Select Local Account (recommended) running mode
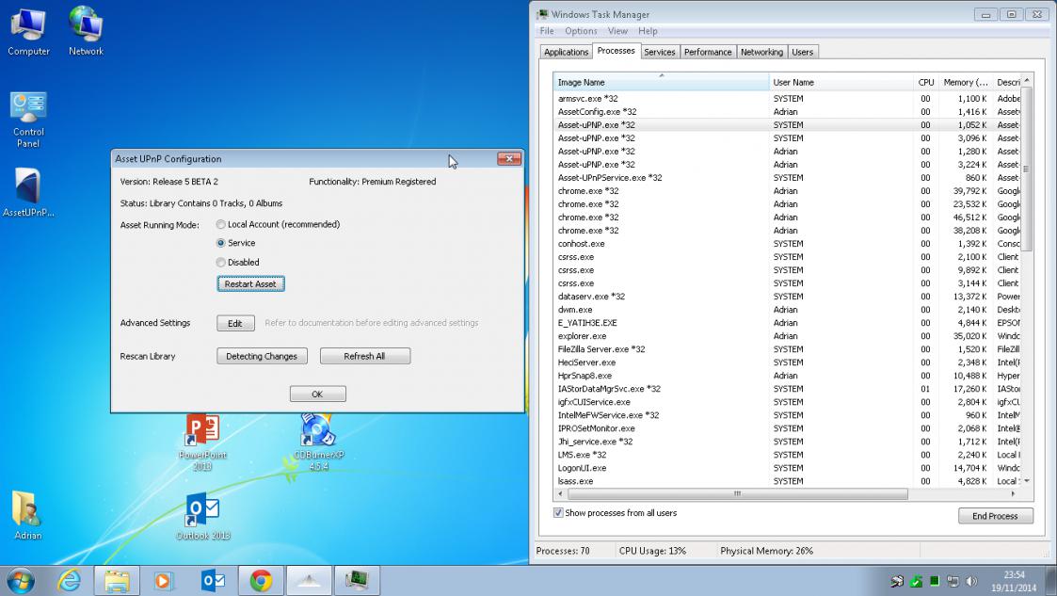The image size is (1057, 596). click(x=221, y=225)
